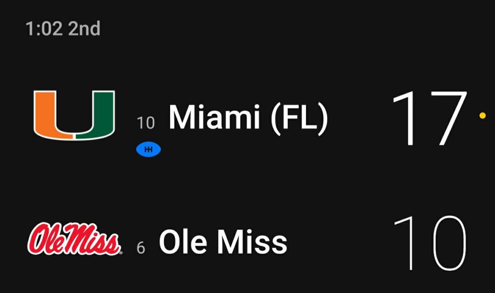Select Miami's ranking number 10

click(146, 123)
